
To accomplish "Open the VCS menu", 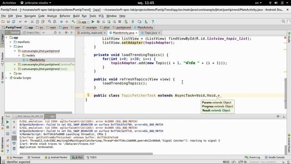I will point(101,16).
